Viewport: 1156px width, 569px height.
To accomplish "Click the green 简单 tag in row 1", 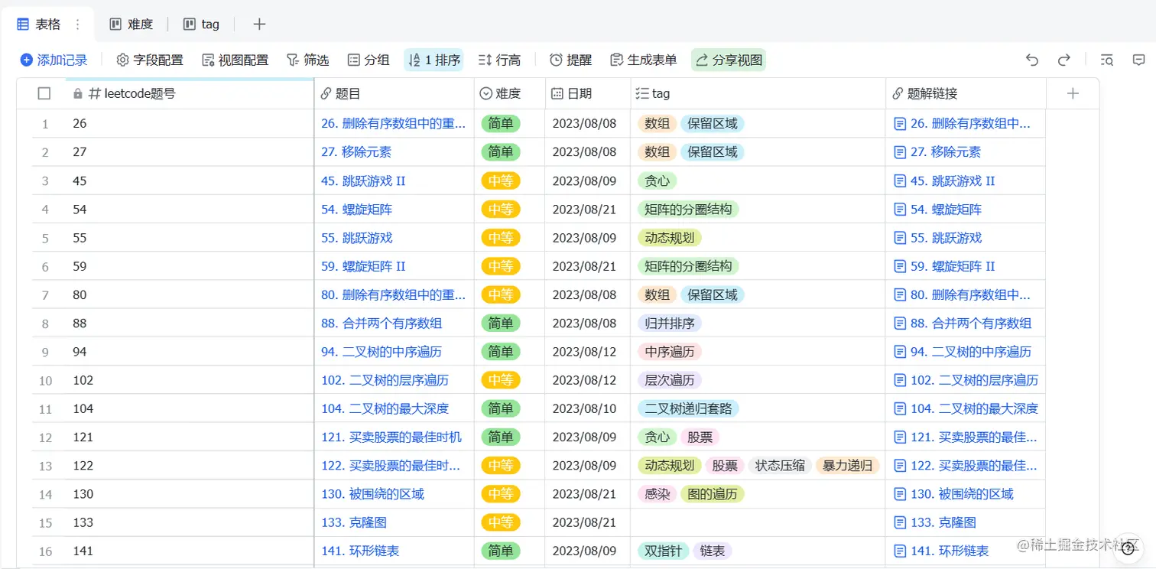I will pos(501,123).
